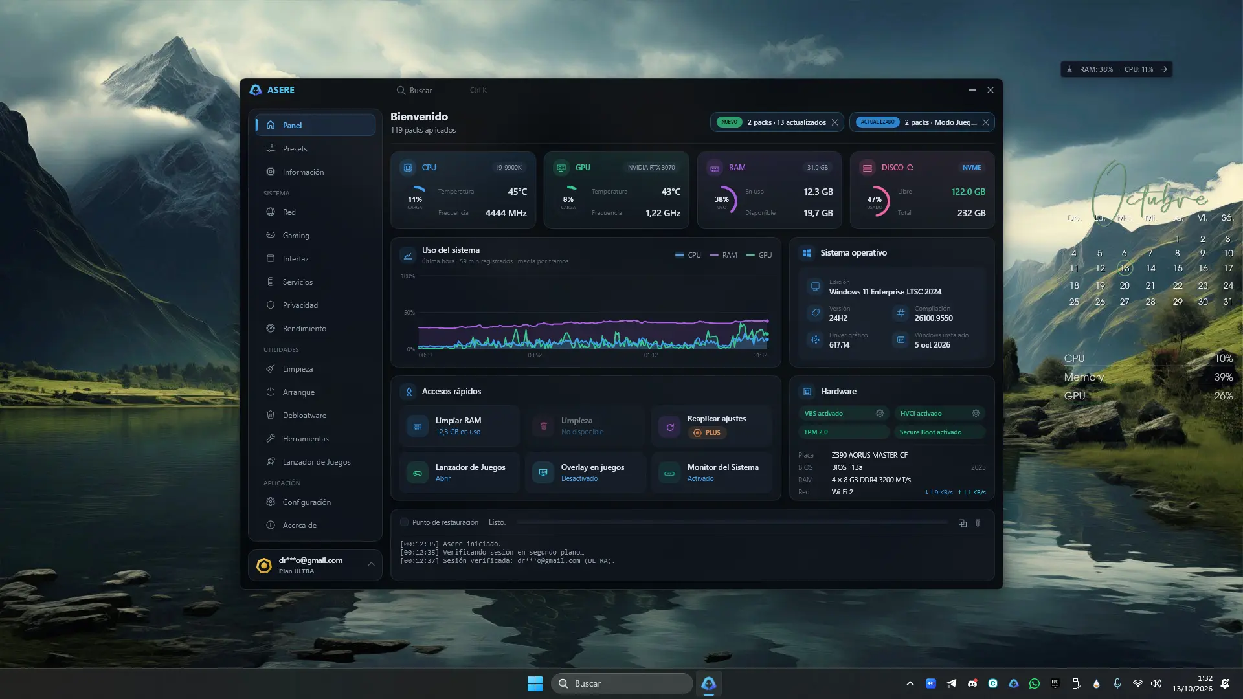Toggle the Monitor del Sistema card
The image size is (1243, 699).
click(x=712, y=472)
